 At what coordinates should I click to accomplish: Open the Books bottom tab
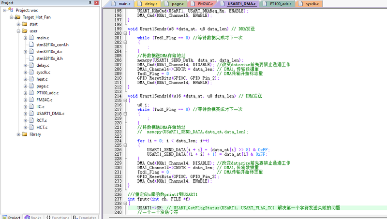coord(33,217)
